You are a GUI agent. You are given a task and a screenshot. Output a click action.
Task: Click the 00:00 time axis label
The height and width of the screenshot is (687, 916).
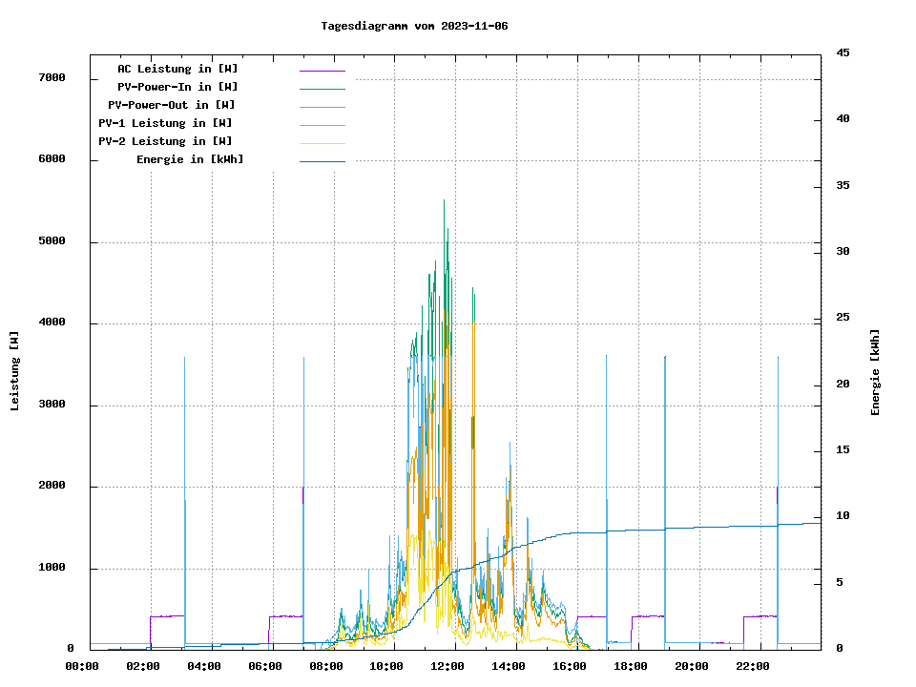point(82,666)
